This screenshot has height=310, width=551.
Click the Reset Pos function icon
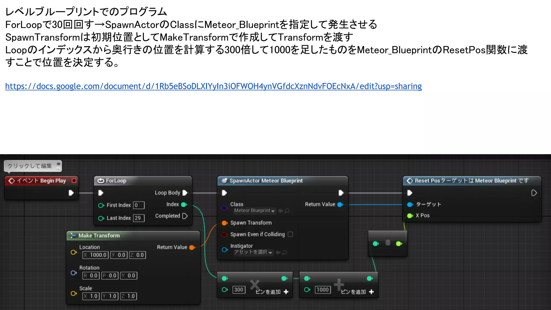point(409,181)
